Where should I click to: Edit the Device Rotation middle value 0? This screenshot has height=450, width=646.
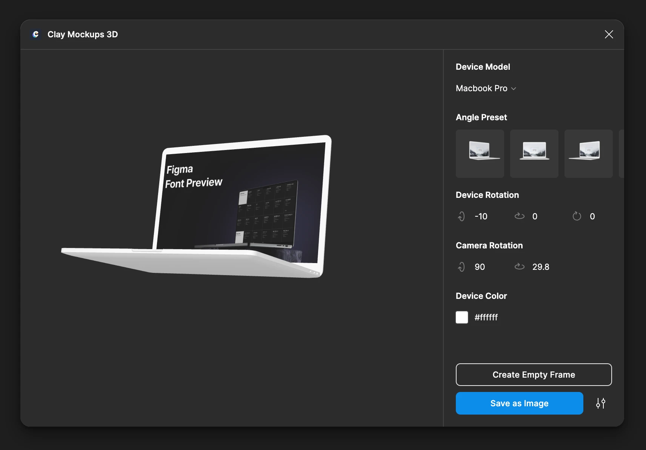pyautogui.click(x=535, y=216)
